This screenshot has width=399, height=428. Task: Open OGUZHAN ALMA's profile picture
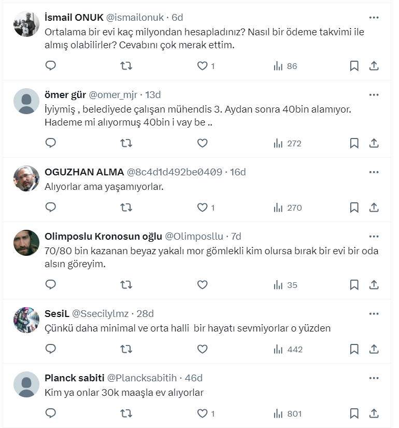click(x=26, y=178)
